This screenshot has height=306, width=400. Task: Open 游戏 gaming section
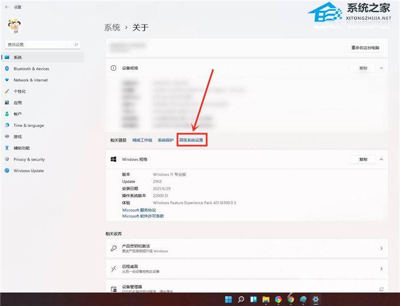click(x=42, y=137)
